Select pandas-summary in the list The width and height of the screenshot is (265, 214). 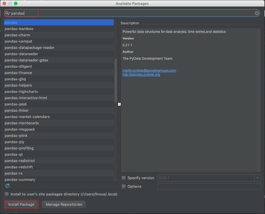click(59, 179)
